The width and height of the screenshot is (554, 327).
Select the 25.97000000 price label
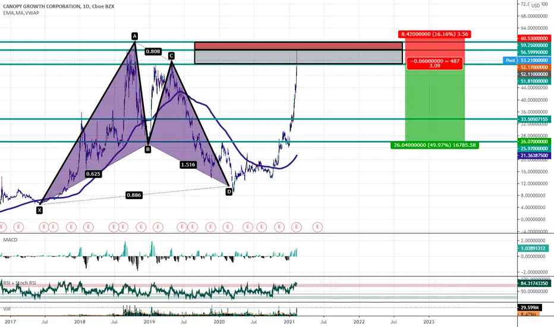(534, 149)
